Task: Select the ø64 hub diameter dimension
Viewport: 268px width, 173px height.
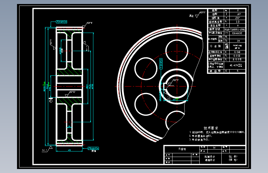Action: tap(87, 86)
